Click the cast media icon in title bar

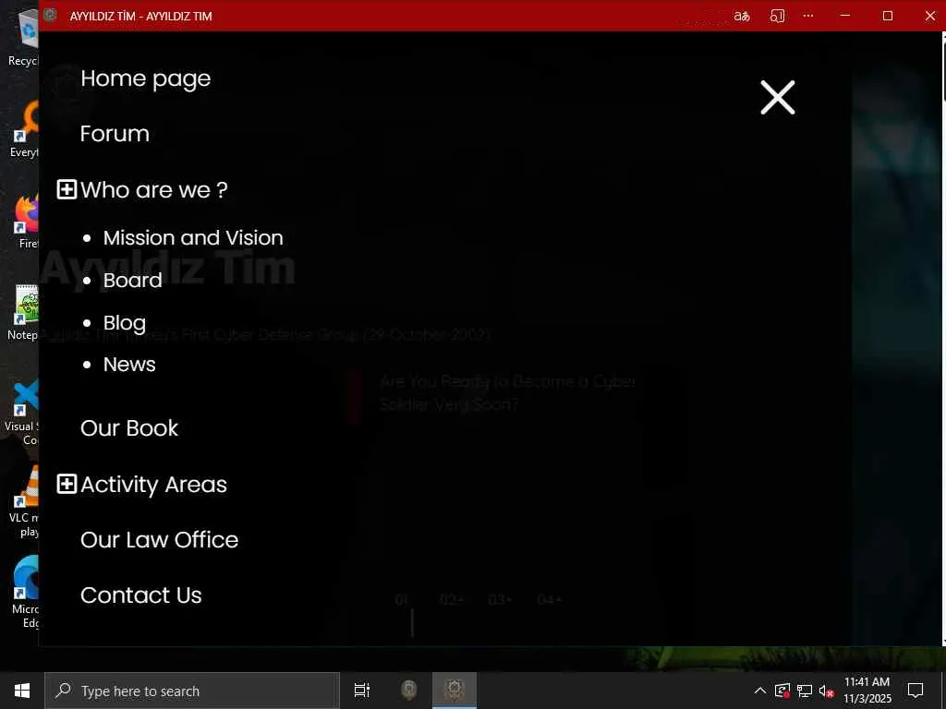tap(777, 17)
